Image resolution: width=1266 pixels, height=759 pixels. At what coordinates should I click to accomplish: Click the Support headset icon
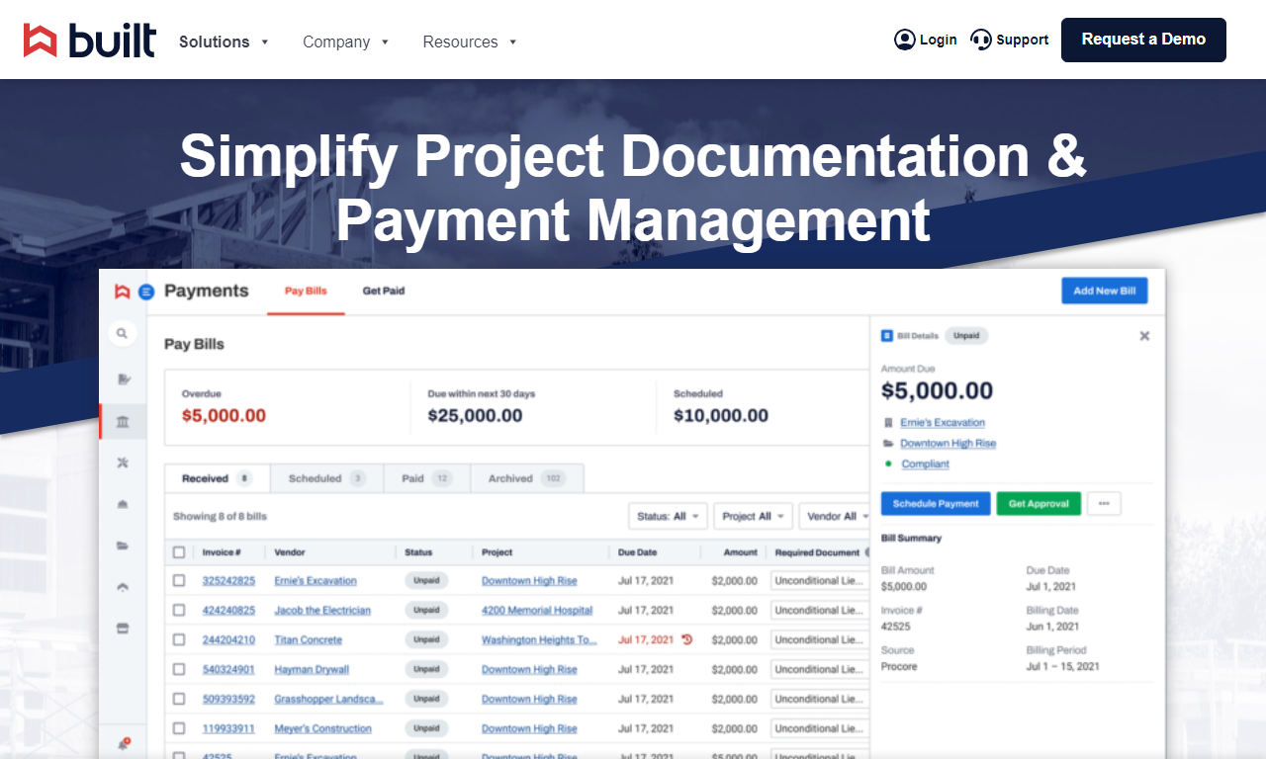click(x=981, y=40)
